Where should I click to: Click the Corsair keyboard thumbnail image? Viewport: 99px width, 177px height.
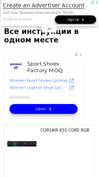coord(22,144)
